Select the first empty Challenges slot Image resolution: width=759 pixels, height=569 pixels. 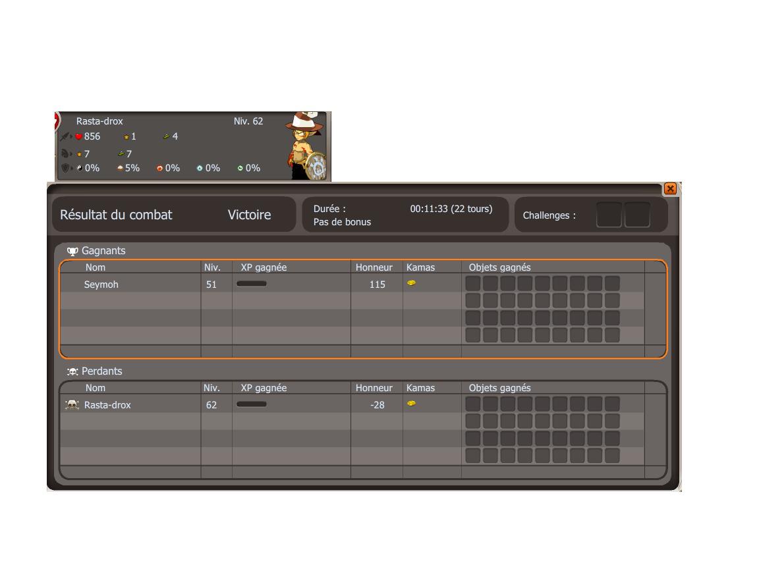(609, 215)
